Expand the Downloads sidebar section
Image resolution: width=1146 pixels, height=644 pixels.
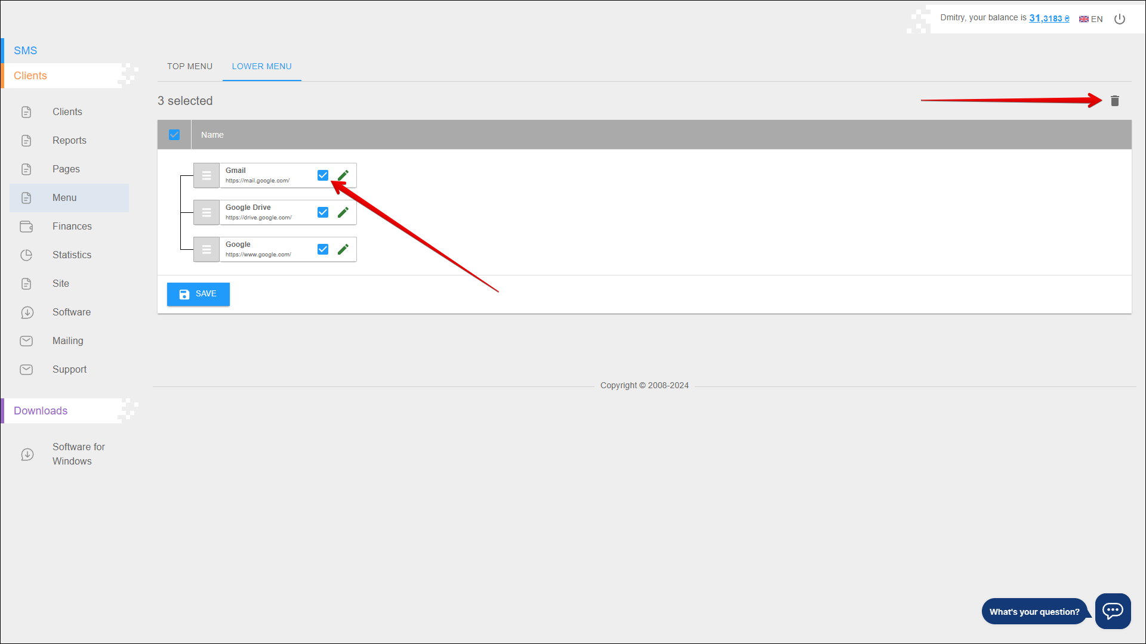(x=41, y=411)
